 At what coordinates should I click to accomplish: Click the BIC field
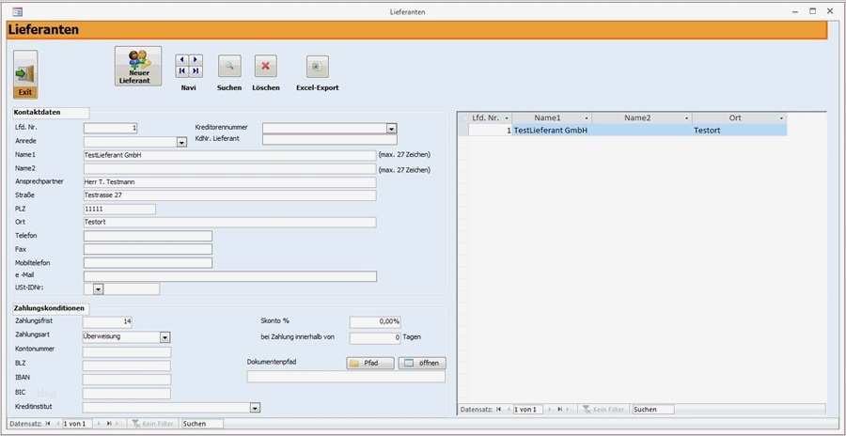click(x=127, y=394)
